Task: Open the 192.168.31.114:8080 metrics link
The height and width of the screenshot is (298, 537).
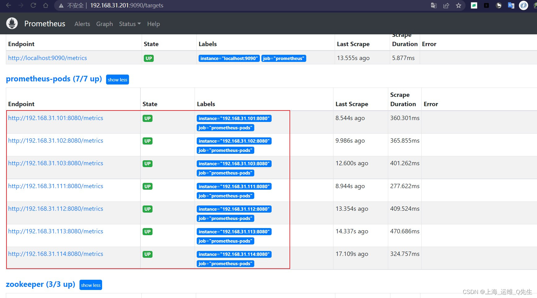Action: 56,254
